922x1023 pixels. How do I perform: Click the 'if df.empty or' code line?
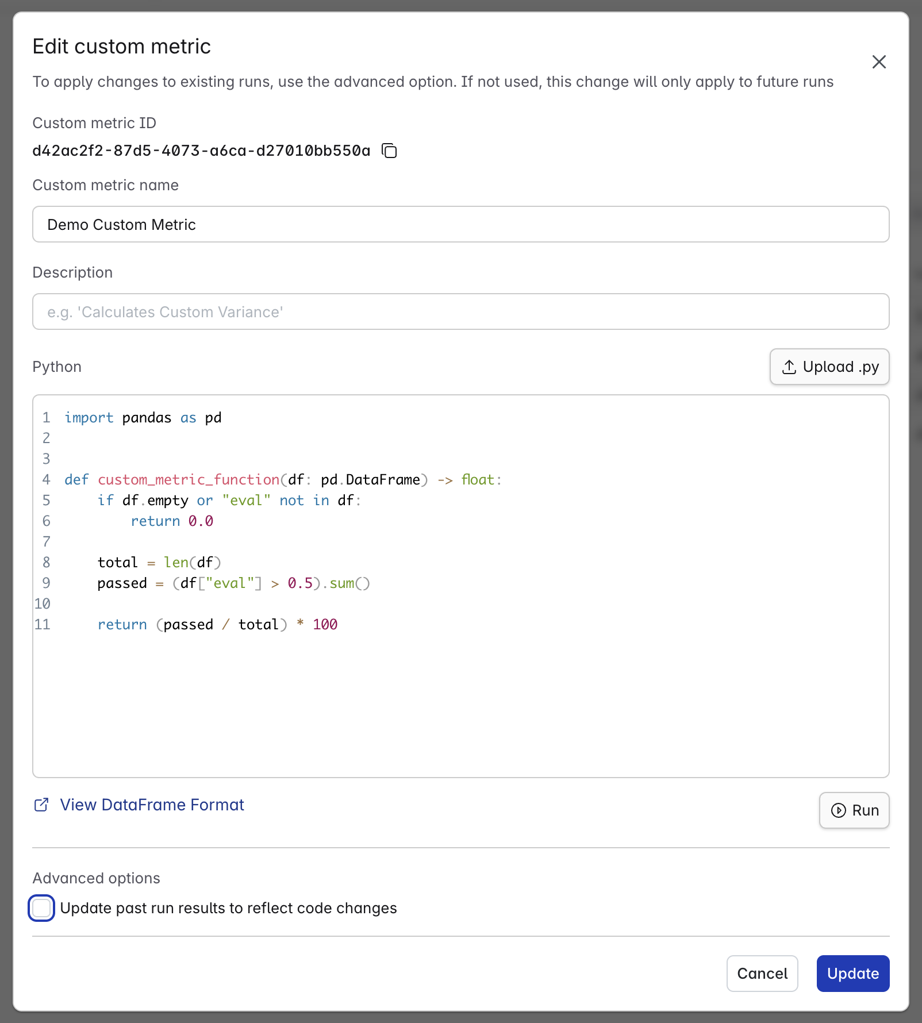pyautogui.click(x=229, y=501)
